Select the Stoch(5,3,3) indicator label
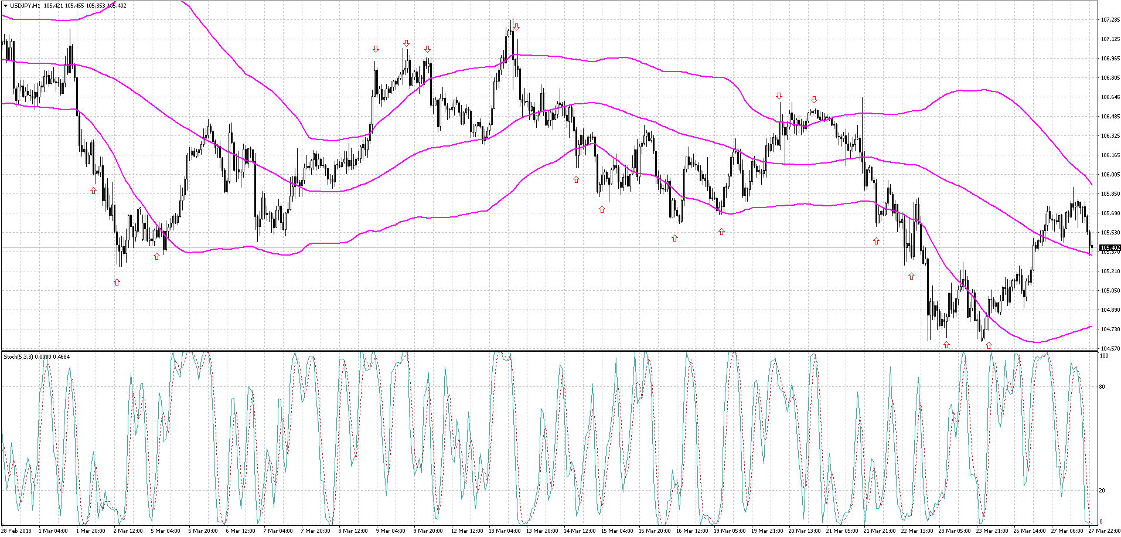The height and width of the screenshot is (537, 1121). click(x=19, y=356)
